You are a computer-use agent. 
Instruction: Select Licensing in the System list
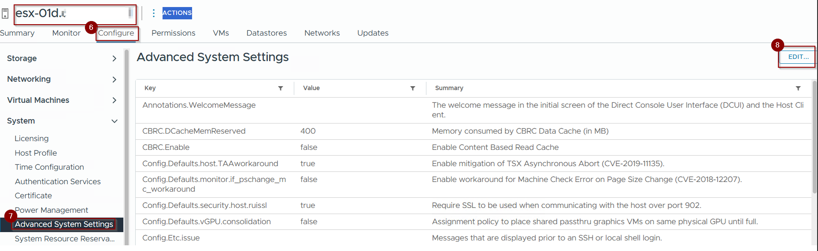32,138
